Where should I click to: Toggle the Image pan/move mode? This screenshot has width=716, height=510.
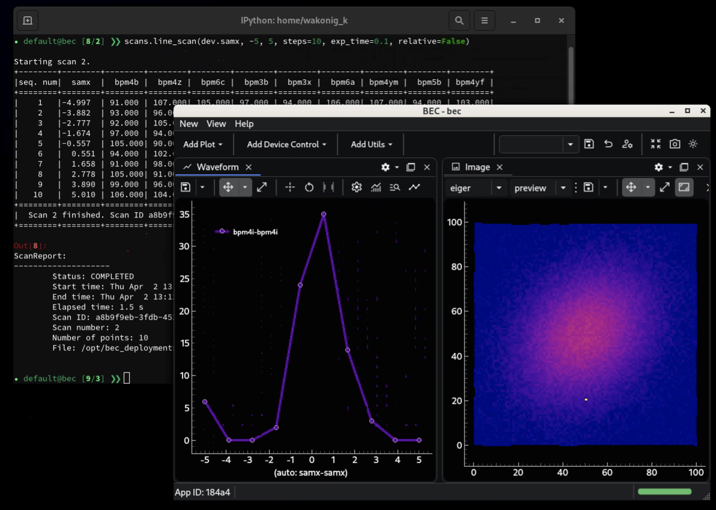pyautogui.click(x=631, y=187)
